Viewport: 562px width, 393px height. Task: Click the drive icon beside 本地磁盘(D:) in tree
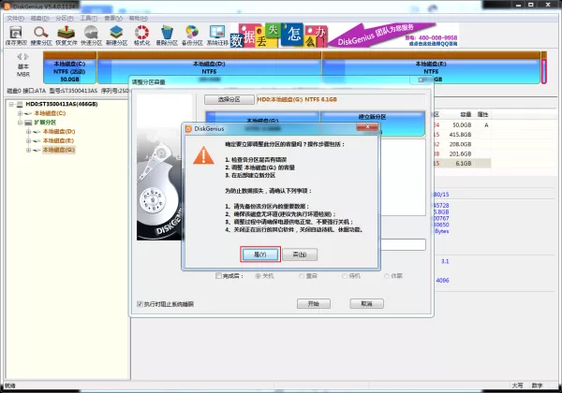tap(37, 132)
